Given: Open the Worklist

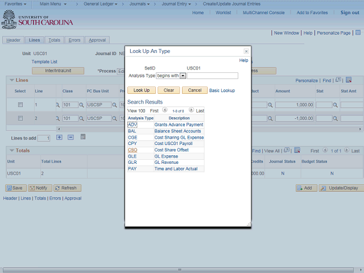Looking at the screenshot, I should coord(223,13).
